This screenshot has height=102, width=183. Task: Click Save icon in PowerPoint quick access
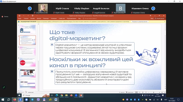[19, 16]
